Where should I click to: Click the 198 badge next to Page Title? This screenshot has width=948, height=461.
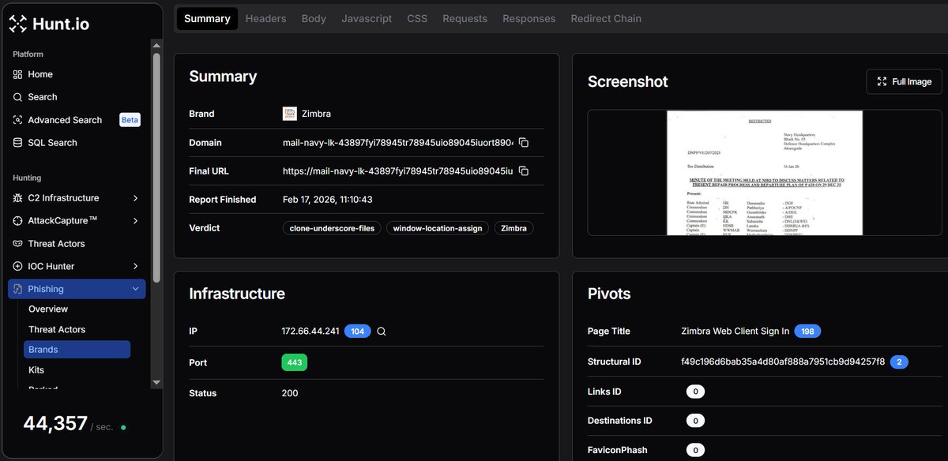coord(807,331)
